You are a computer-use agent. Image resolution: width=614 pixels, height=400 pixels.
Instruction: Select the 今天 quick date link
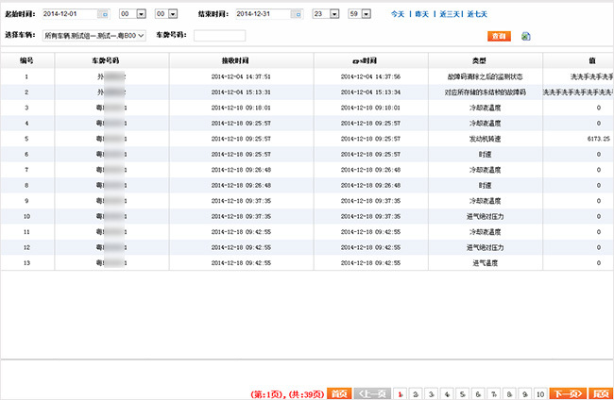[398, 14]
